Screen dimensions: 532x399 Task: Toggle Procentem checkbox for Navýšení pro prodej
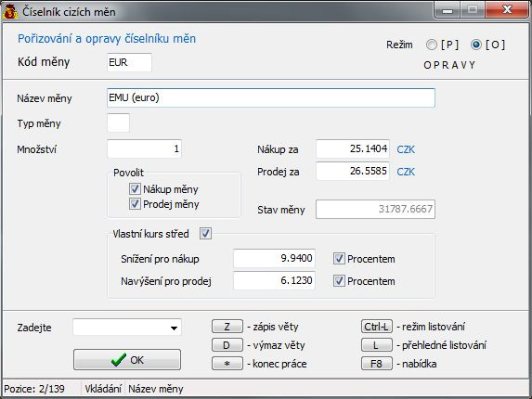pyautogui.click(x=339, y=281)
